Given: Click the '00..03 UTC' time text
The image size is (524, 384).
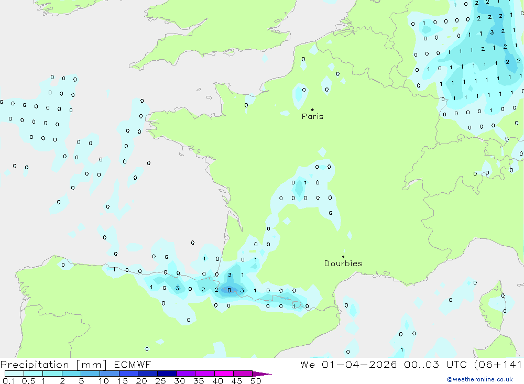Looking at the screenshot, I should pyautogui.click(x=436, y=364).
